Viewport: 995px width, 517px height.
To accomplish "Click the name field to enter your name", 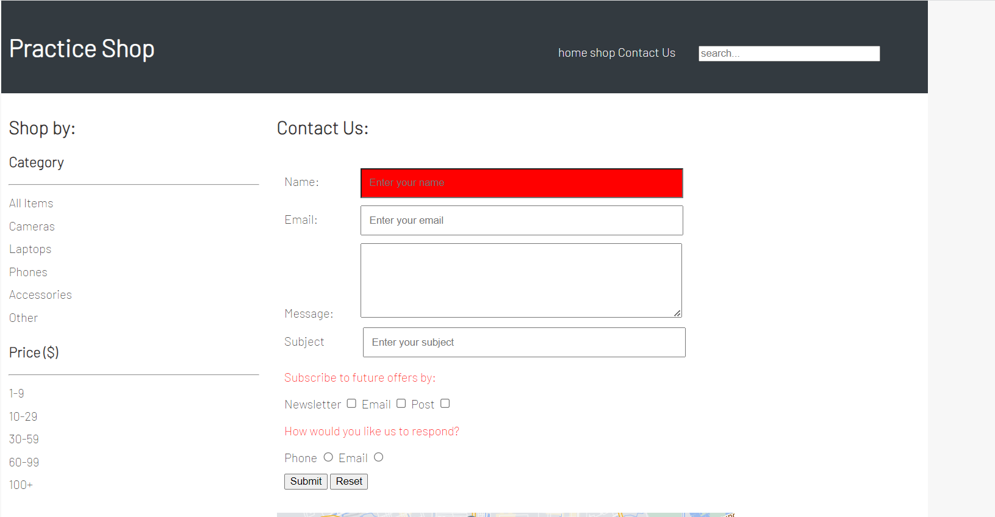I will 521,183.
